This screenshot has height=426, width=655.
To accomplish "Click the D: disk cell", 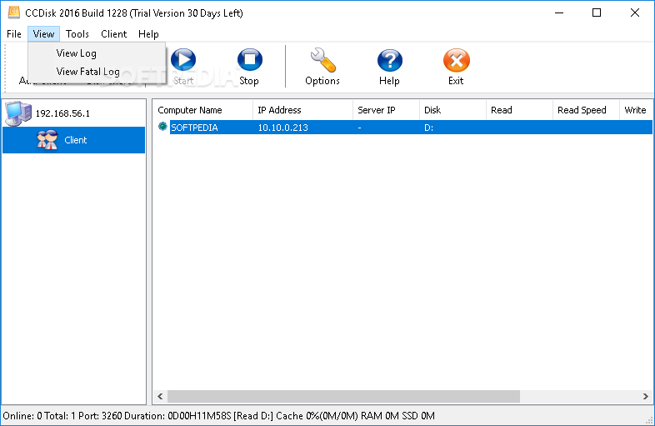I will pyautogui.click(x=428, y=128).
